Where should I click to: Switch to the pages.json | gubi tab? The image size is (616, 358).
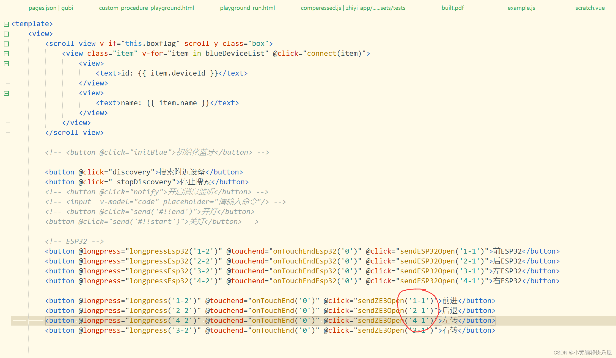pyautogui.click(x=51, y=8)
